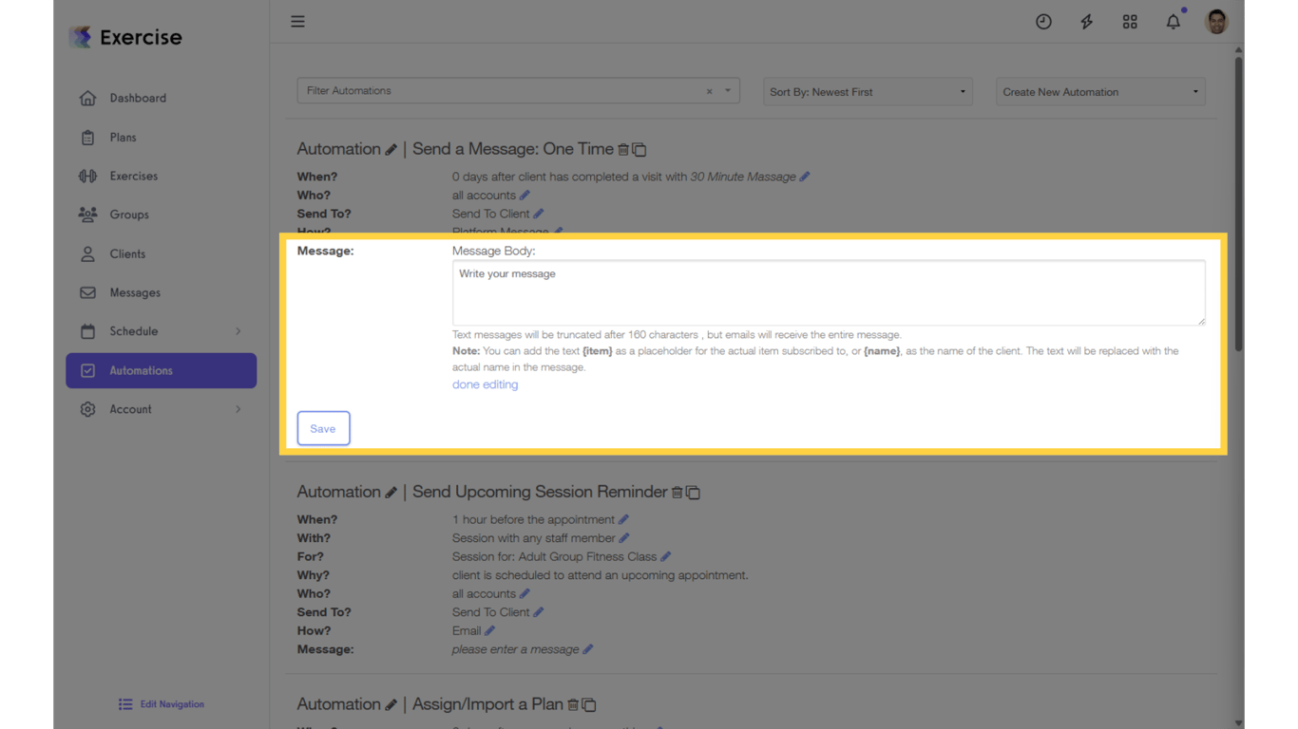
Task: Delete the Send a Message automation via trash icon
Action: pos(624,149)
